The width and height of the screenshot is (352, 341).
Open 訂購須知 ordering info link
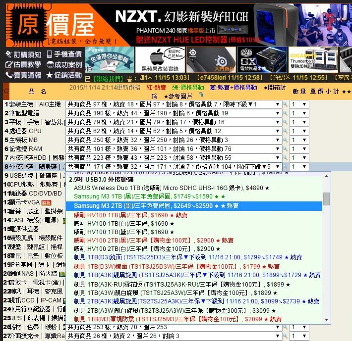(x=23, y=54)
